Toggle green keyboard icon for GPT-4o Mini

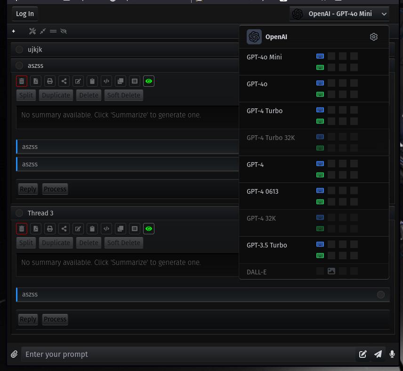tap(320, 67)
